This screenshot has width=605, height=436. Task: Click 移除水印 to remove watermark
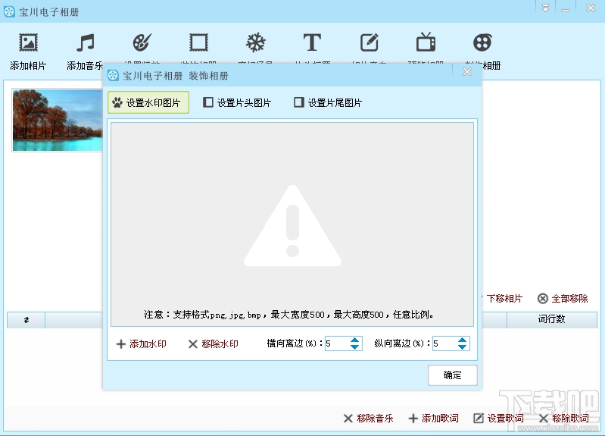point(214,343)
